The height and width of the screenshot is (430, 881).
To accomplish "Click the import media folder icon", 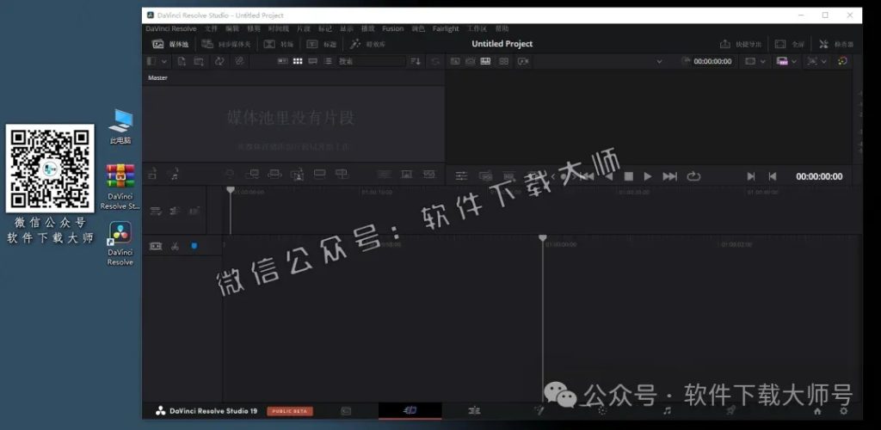I will (x=199, y=61).
